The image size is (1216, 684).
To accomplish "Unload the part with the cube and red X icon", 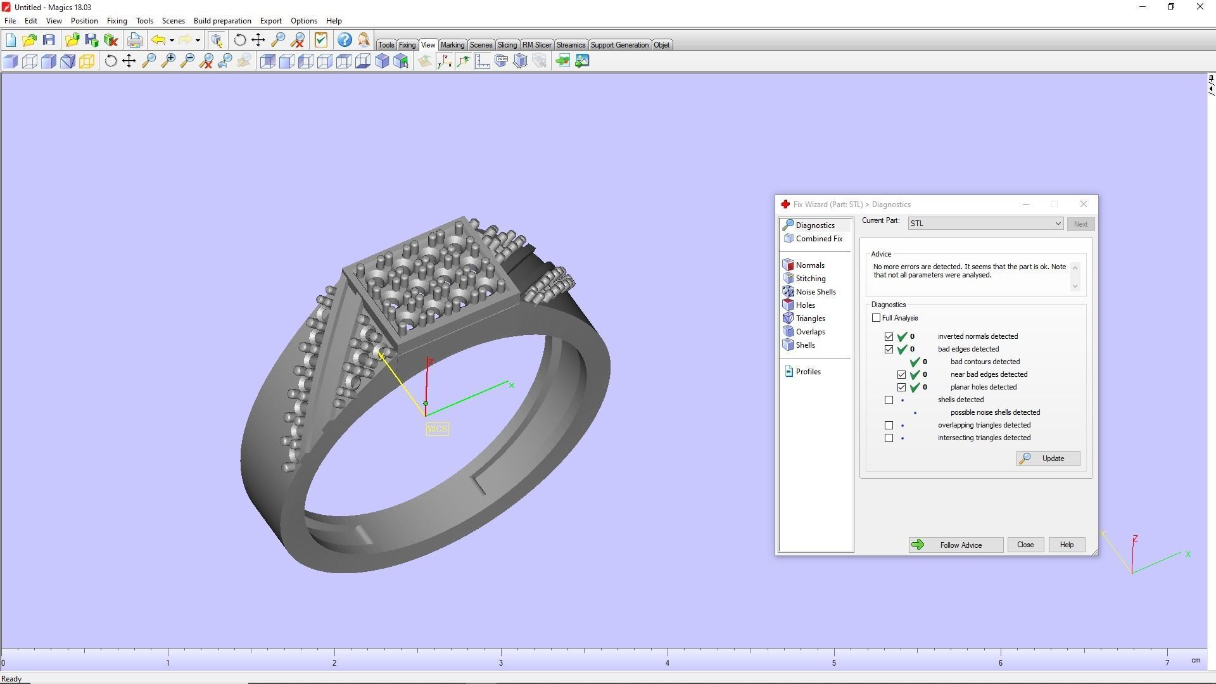I will tap(111, 41).
